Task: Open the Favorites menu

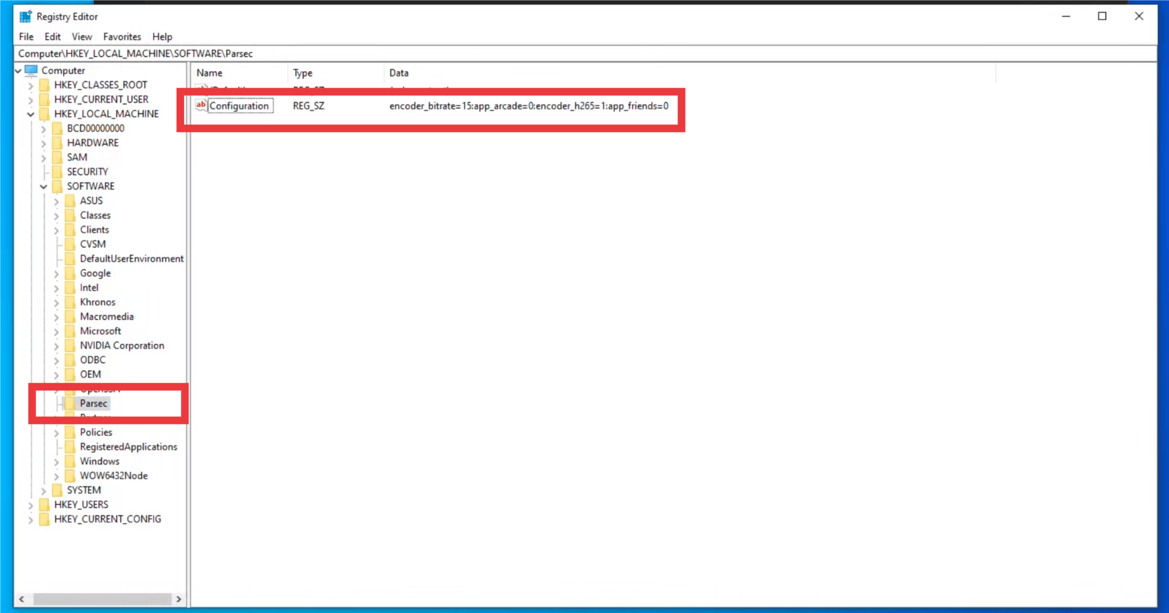Action: click(x=122, y=37)
